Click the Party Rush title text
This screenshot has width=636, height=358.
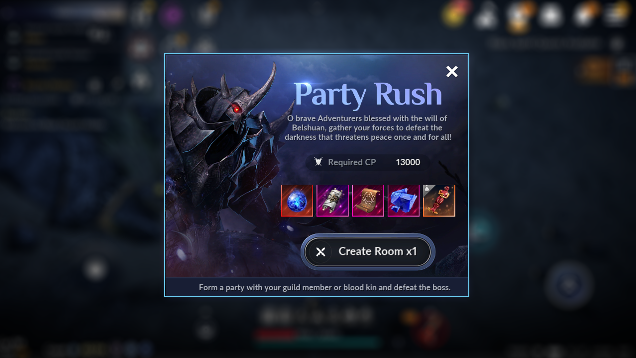point(368,94)
